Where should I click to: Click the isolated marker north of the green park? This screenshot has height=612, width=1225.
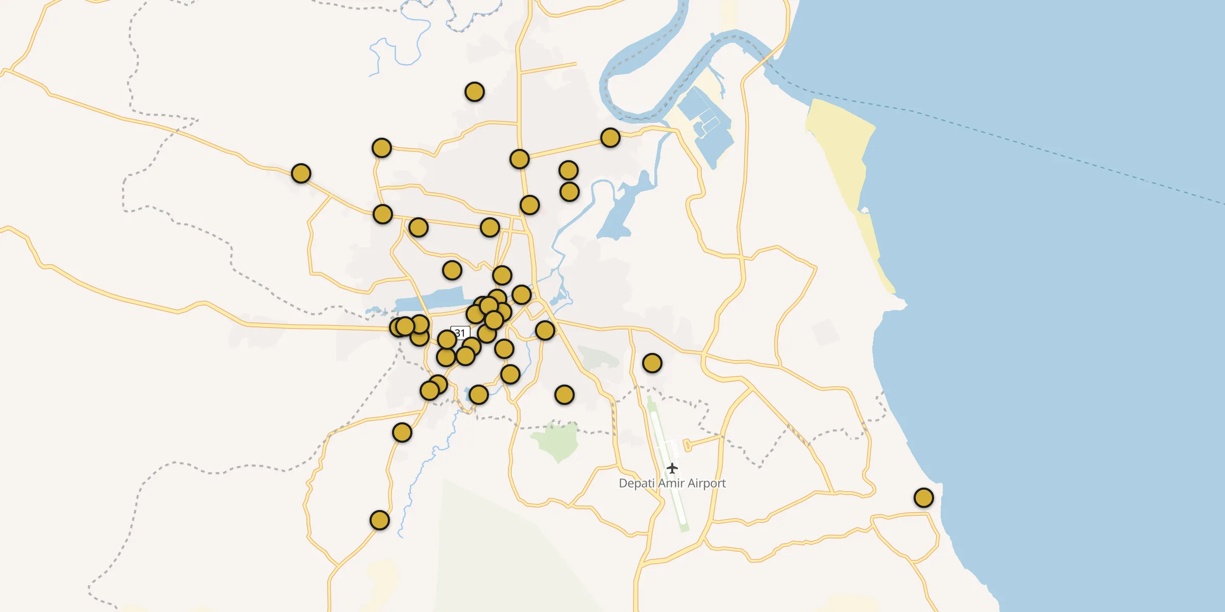(x=565, y=395)
